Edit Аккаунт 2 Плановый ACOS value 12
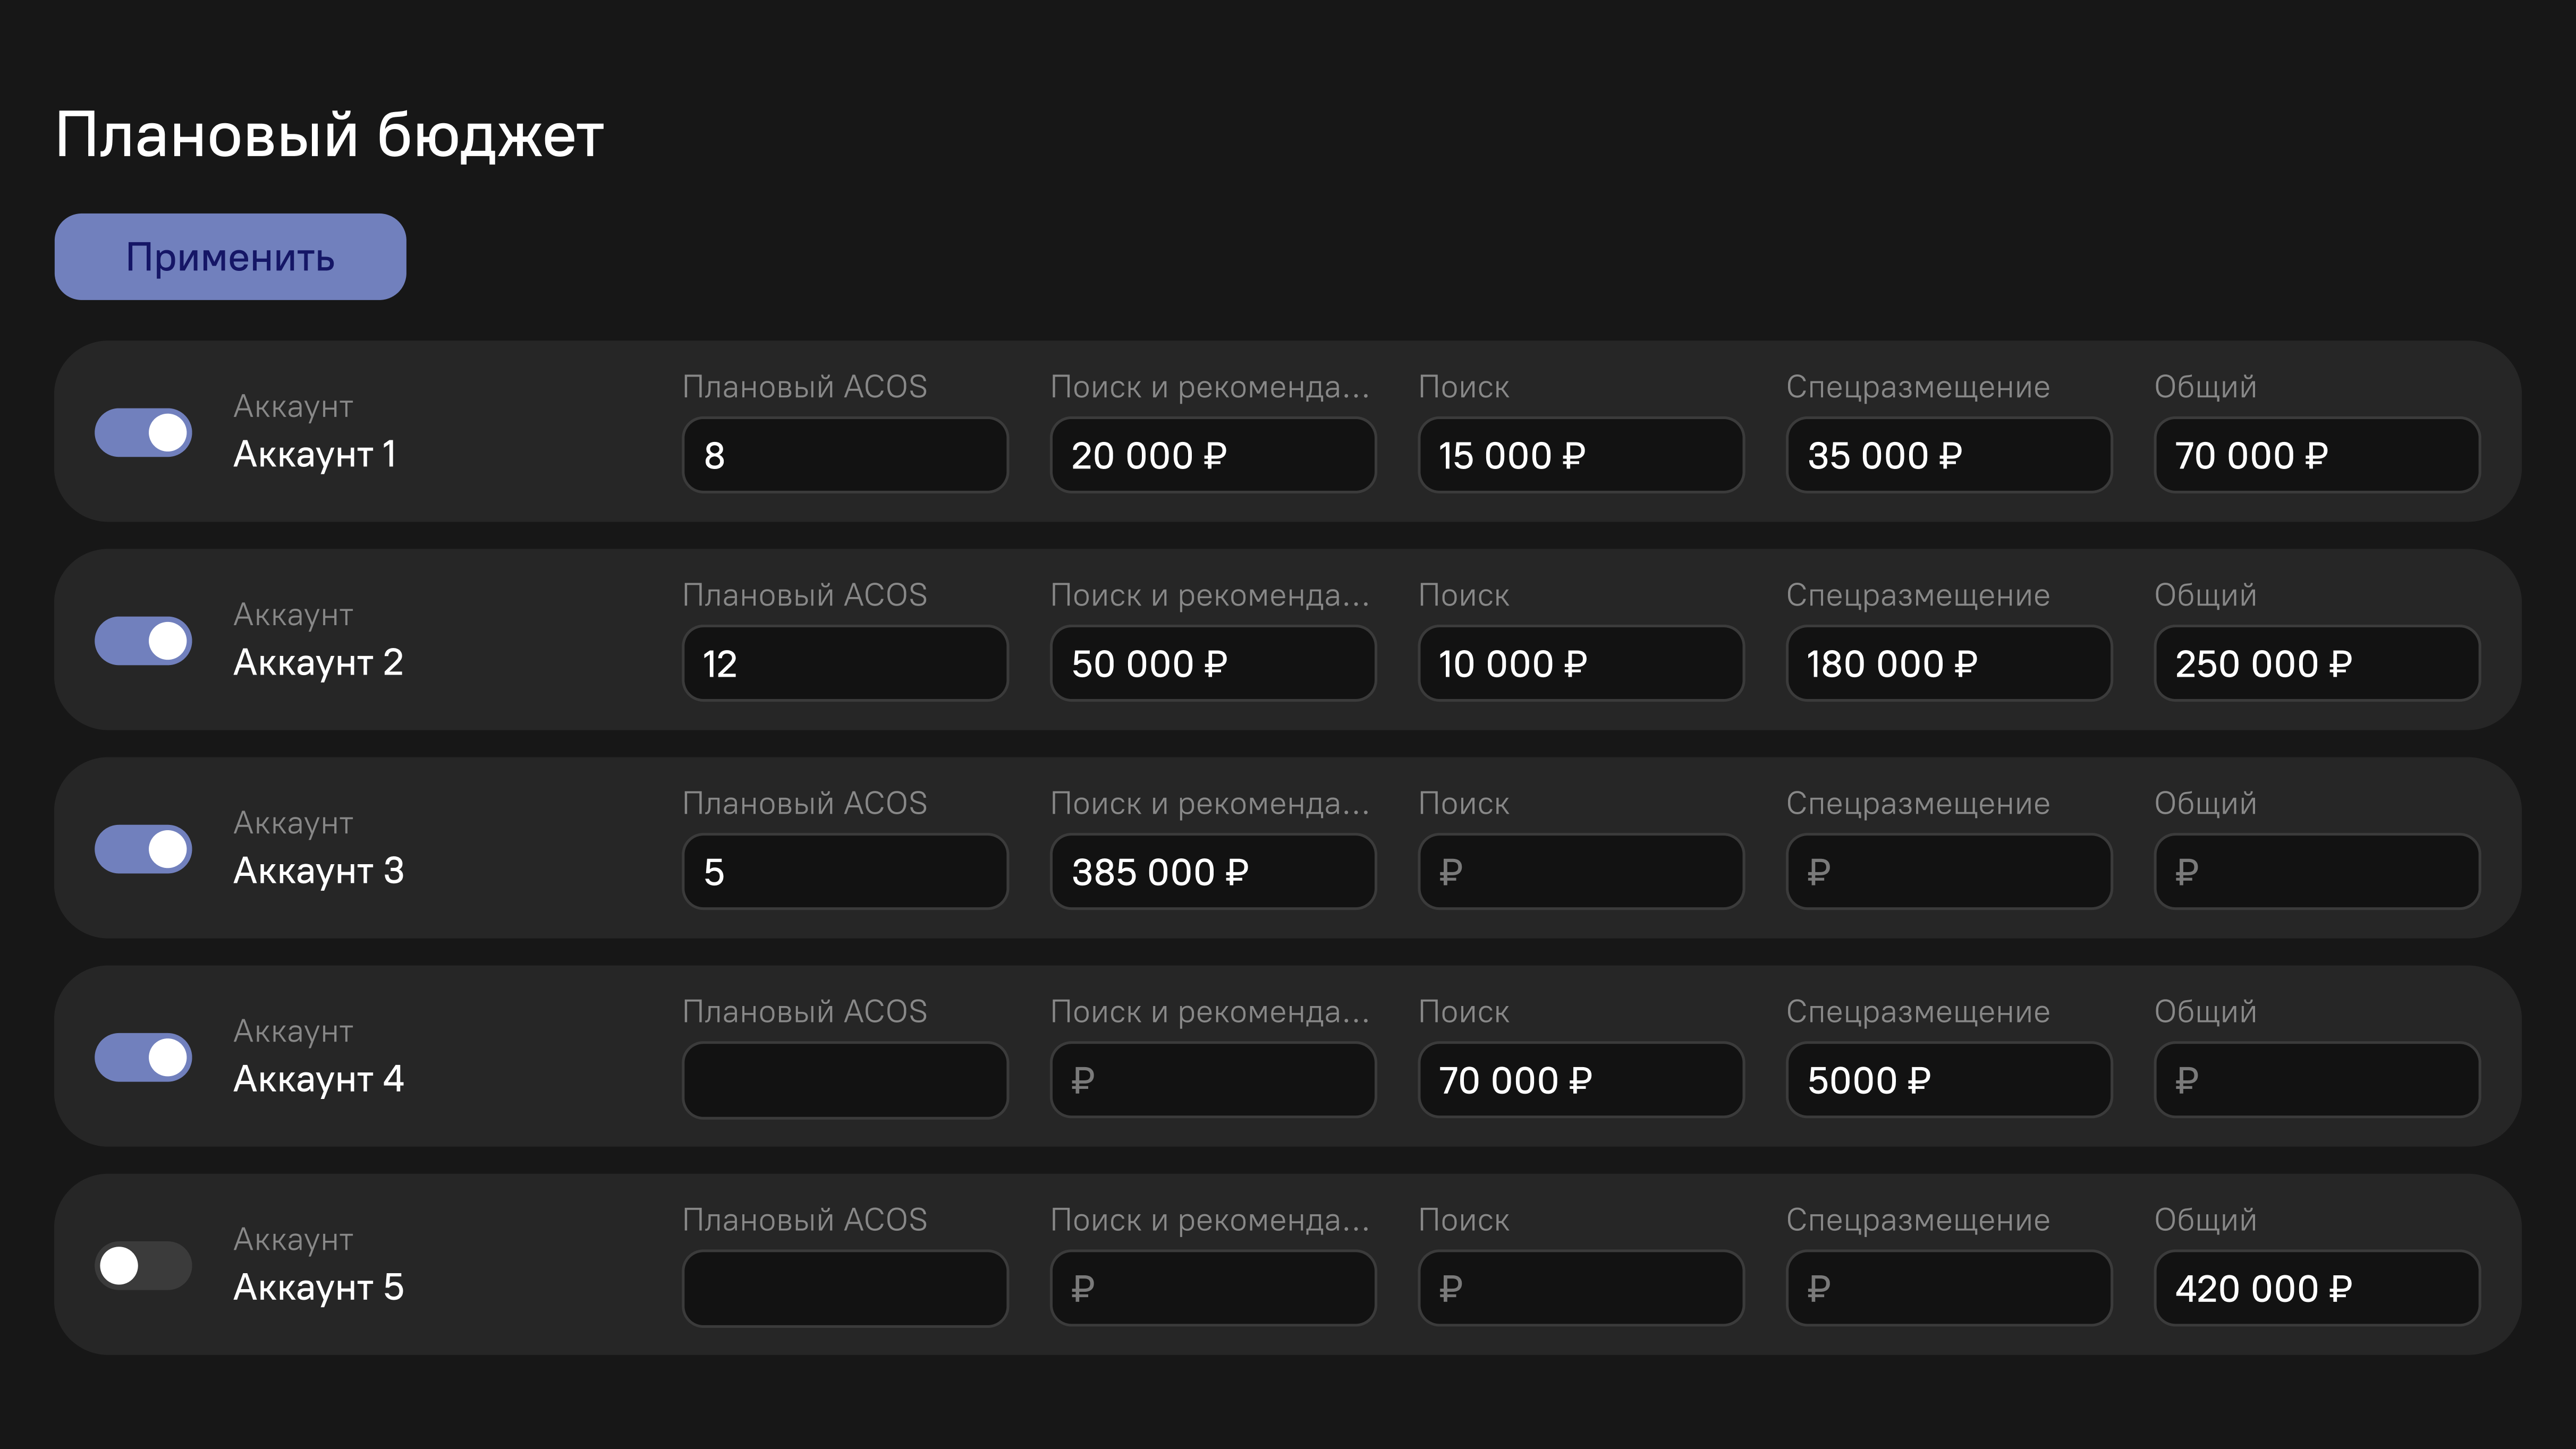This screenshot has width=2576, height=1449. tap(845, 663)
